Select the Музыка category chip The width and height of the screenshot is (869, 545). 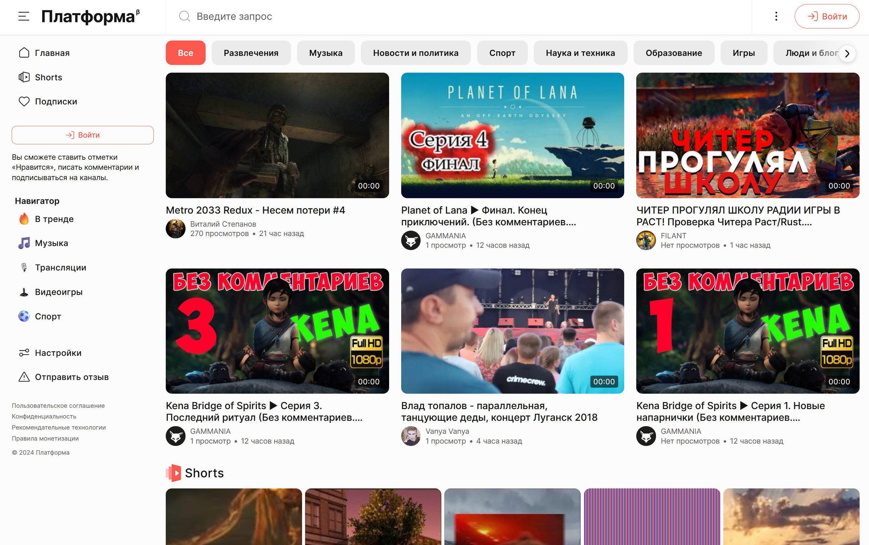click(325, 53)
